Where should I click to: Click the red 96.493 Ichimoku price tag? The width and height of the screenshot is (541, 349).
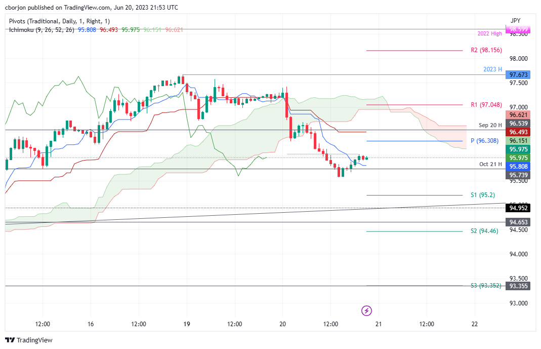pyautogui.click(x=519, y=132)
